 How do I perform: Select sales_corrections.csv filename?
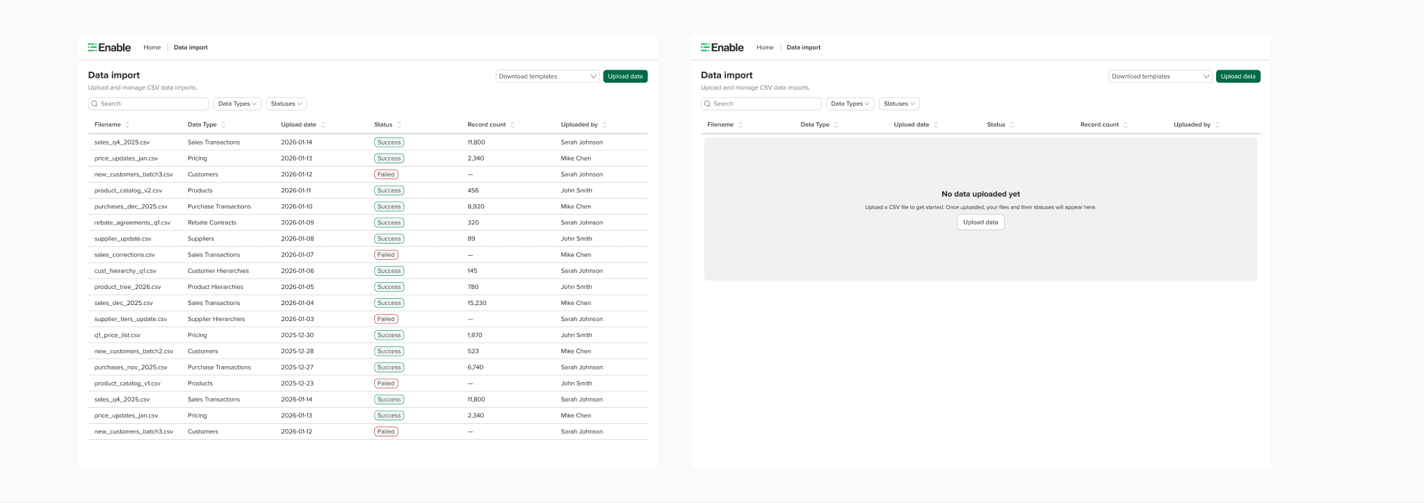tap(124, 255)
